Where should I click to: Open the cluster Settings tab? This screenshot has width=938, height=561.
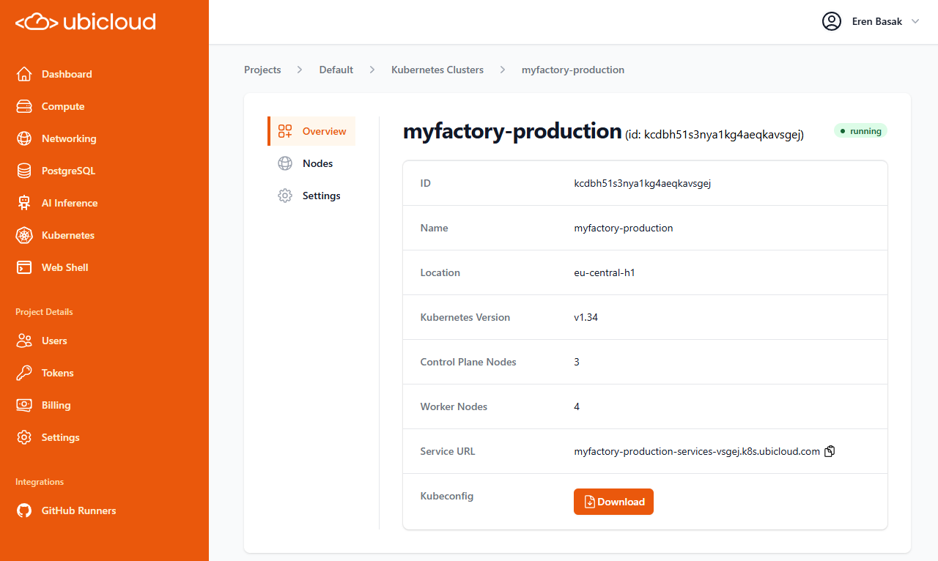311,196
